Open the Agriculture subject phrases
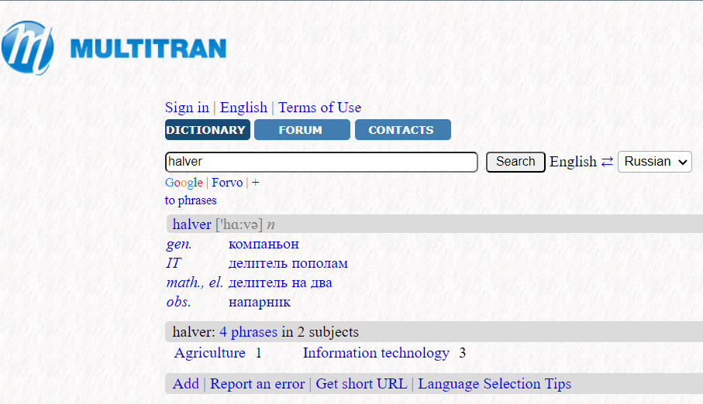Viewport: 703px width, 404px height. click(210, 353)
